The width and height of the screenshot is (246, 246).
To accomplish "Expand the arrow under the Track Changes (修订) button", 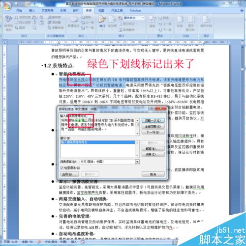I will click(102, 30).
